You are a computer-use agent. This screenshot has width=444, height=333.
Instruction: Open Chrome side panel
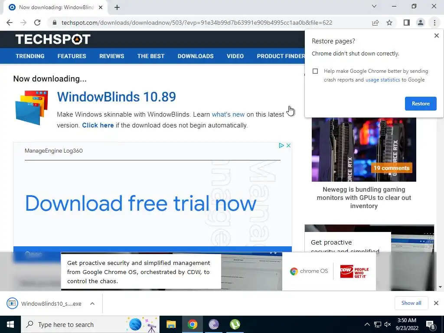point(407,23)
